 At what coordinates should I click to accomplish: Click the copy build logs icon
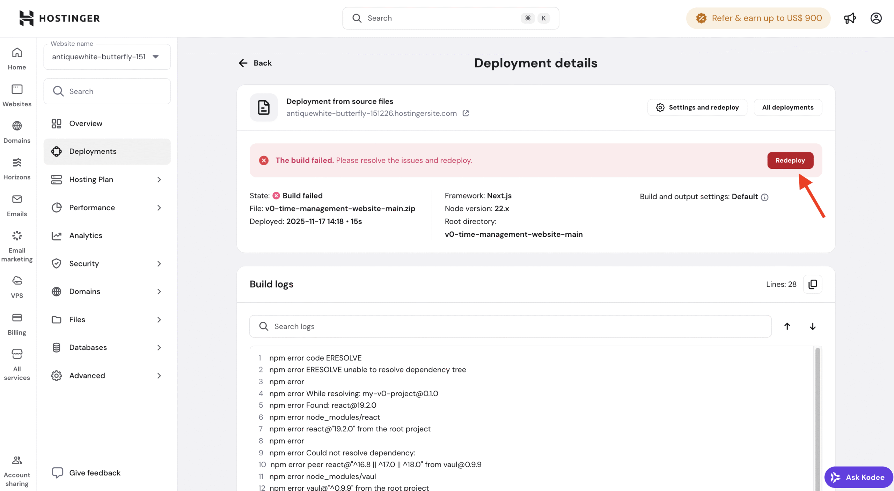(812, 284)
